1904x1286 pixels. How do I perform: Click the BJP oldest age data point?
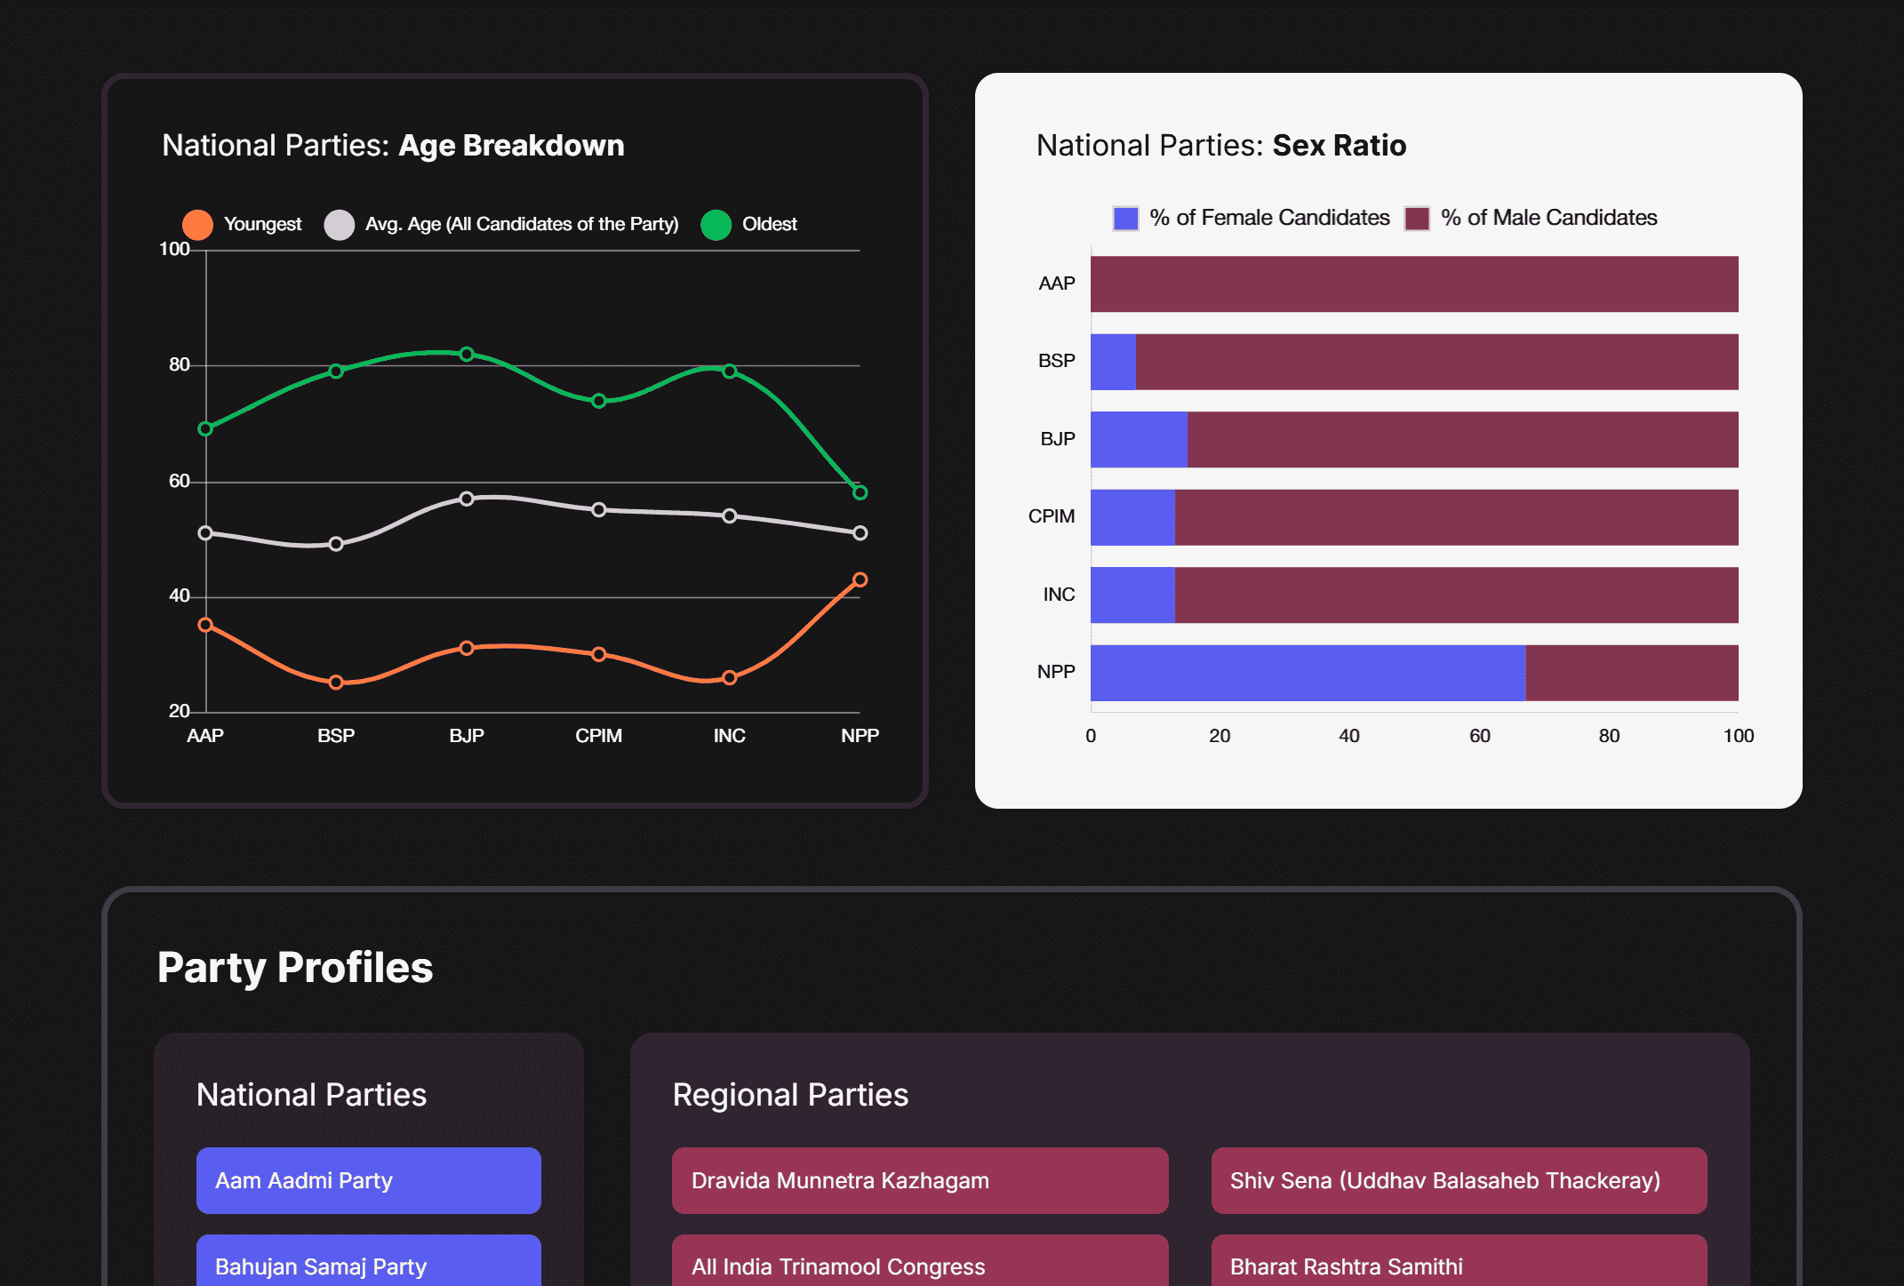coord(467,355)
